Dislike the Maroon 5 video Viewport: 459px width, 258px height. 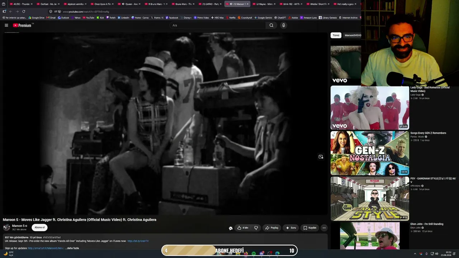pyautogui.click(x=256, y=228)
